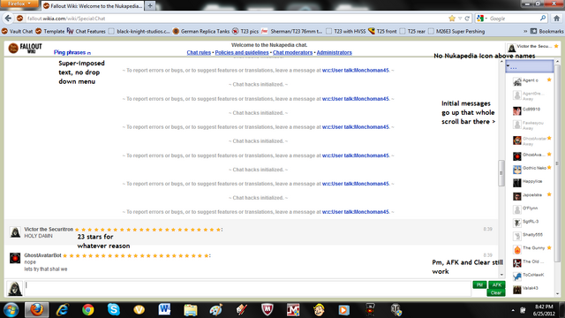Show hidden bookmarks with the chevron
Image resolution: width=565 pixels, height=318 pixels.
525,32
